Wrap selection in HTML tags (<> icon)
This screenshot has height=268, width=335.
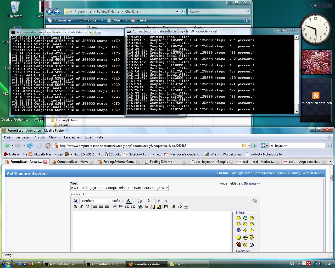point(180,207)
